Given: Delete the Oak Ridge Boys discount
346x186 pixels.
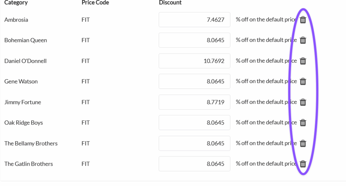Looking at the screenshot, I should pos(303,123).
